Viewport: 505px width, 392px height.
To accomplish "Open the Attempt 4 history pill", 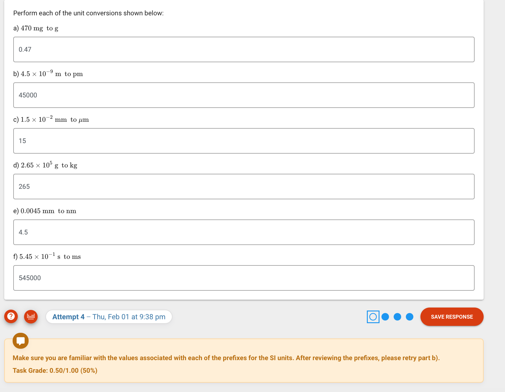I will (109, 317).
